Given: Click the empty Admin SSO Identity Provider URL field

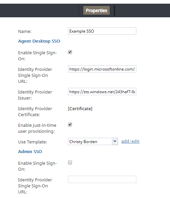Looking at the screenshot, I should 102,179.
